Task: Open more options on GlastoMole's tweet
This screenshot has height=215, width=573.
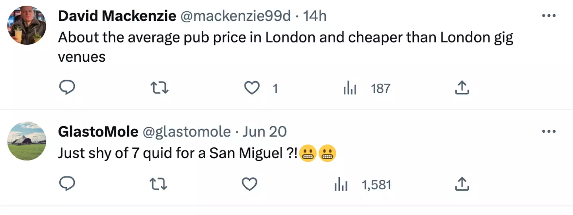Action: (x=549, y=131)
